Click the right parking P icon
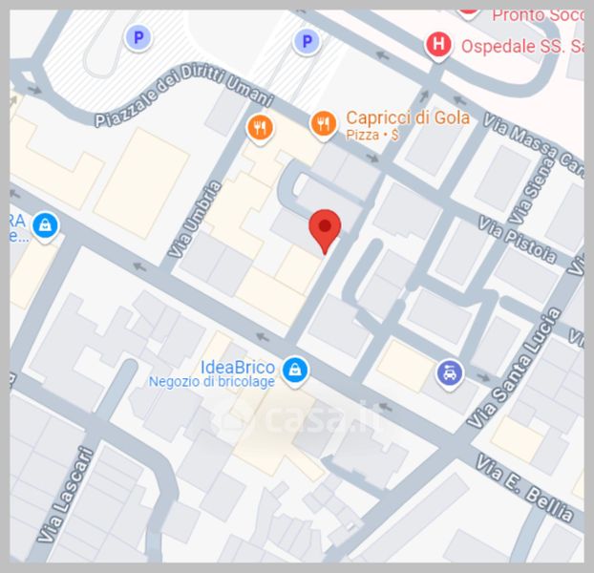The image size is (594, 573). 307,41
